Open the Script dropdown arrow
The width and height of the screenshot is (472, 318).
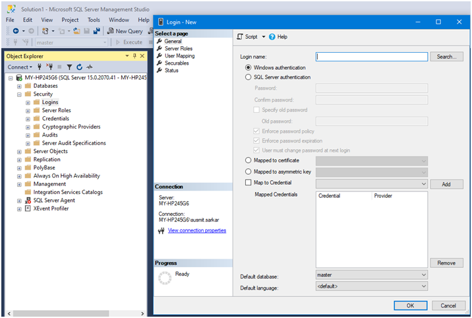[x=264, y=37]
